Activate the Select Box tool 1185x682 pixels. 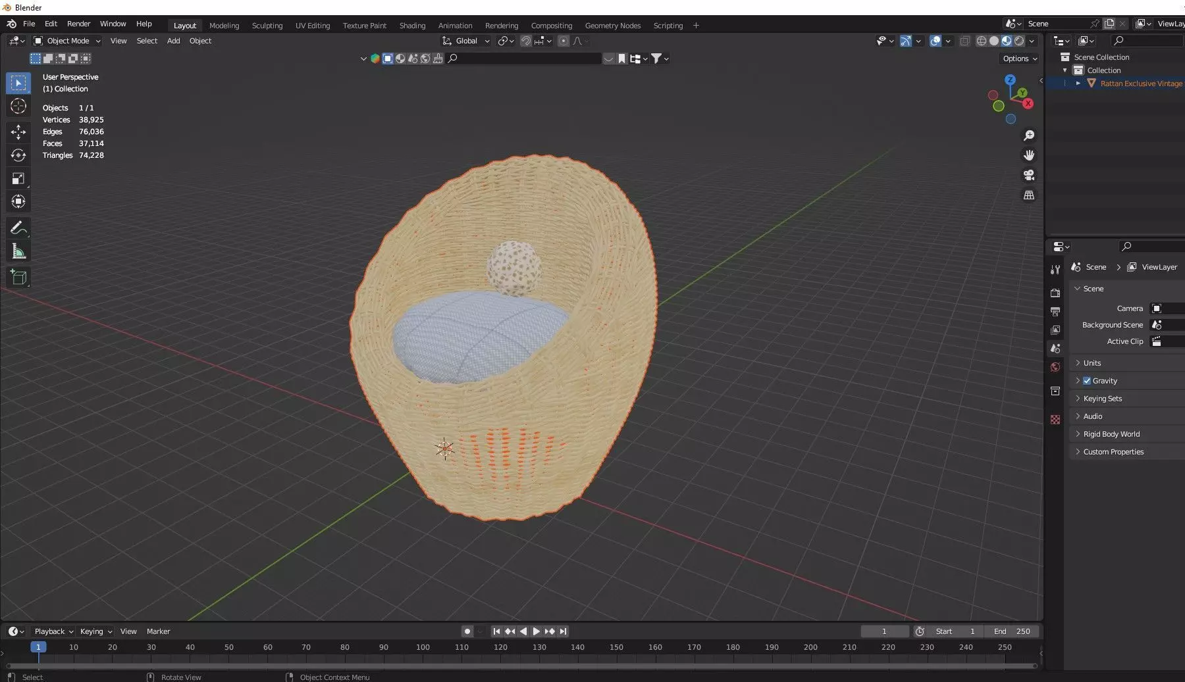[18, 83]
